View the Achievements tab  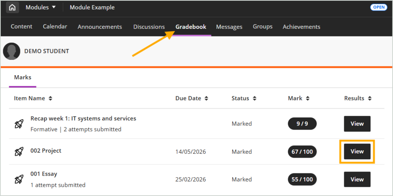pos(302,27)
